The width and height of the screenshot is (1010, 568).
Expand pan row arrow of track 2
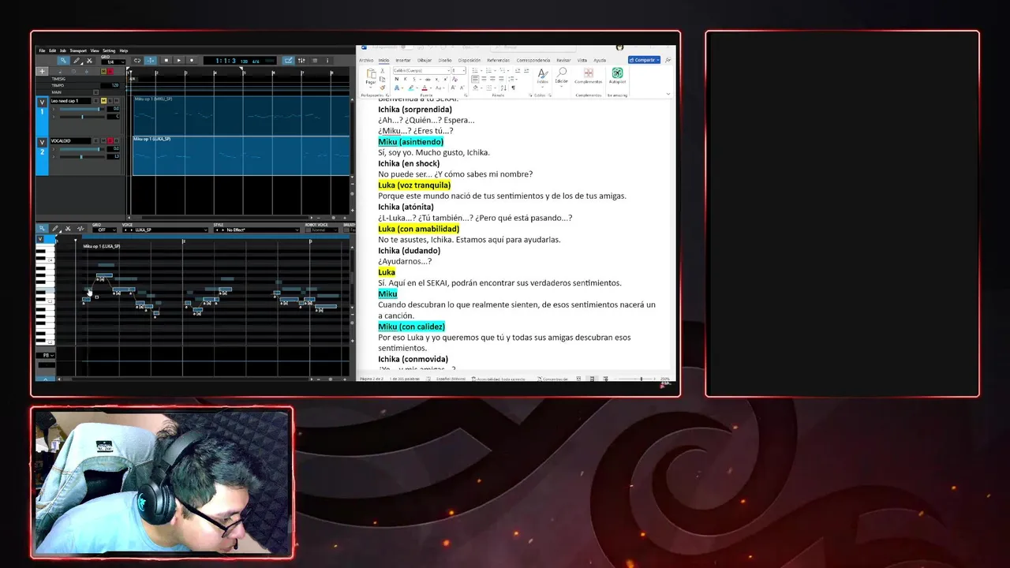(54, 157)
